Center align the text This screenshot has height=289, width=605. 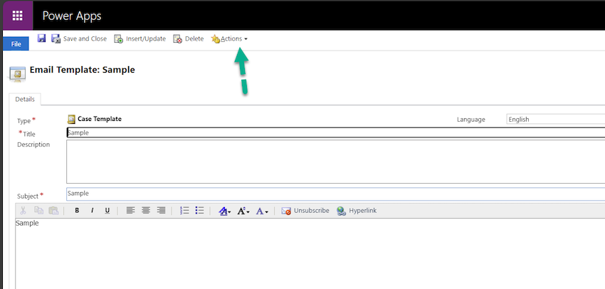click(x=146, y=211)
